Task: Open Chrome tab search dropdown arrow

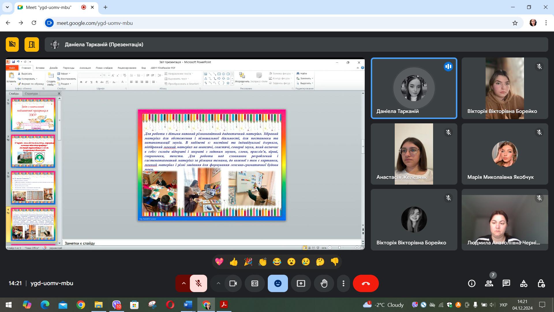Action: (x=7, y=7)
